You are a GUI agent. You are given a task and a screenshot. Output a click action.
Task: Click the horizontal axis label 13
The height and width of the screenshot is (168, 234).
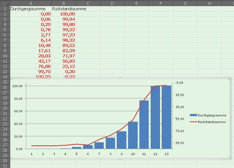(167, 154)
